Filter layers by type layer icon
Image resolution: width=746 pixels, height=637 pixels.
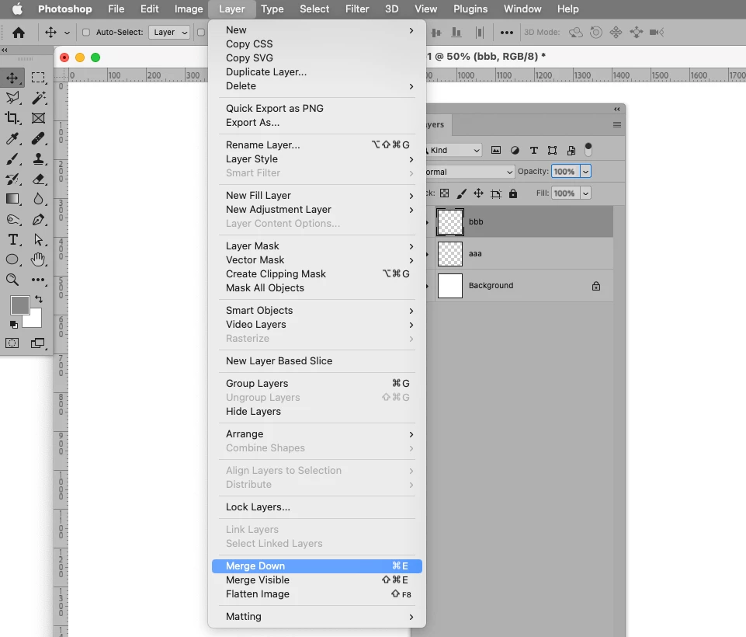[534, 151]
